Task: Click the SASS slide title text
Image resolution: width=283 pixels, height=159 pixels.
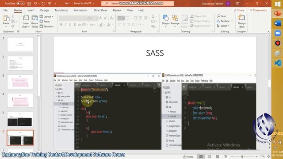Action: tap(155, 53)
